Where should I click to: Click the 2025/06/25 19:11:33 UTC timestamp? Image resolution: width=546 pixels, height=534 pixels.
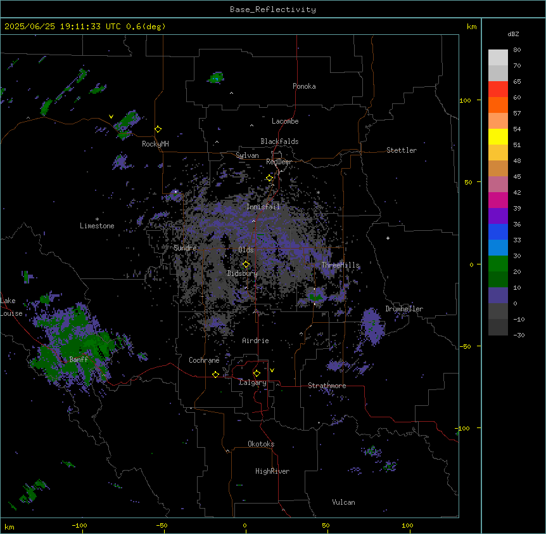click(63, 27)
